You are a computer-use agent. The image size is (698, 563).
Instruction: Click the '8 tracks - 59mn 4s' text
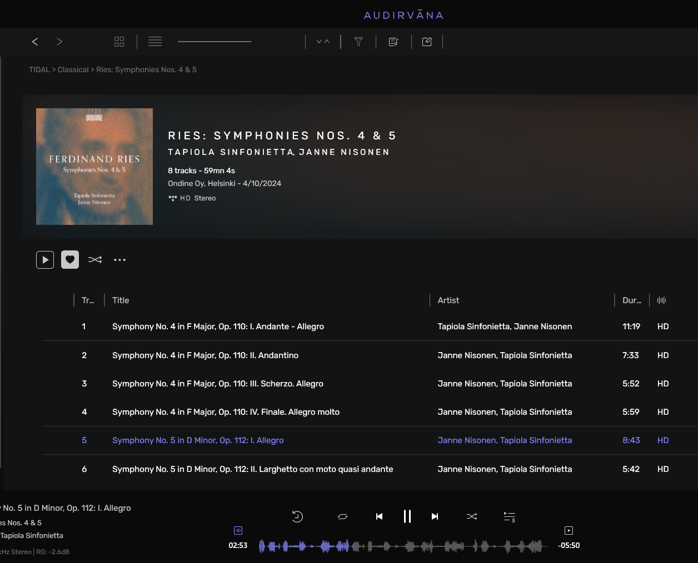[201, 171]
